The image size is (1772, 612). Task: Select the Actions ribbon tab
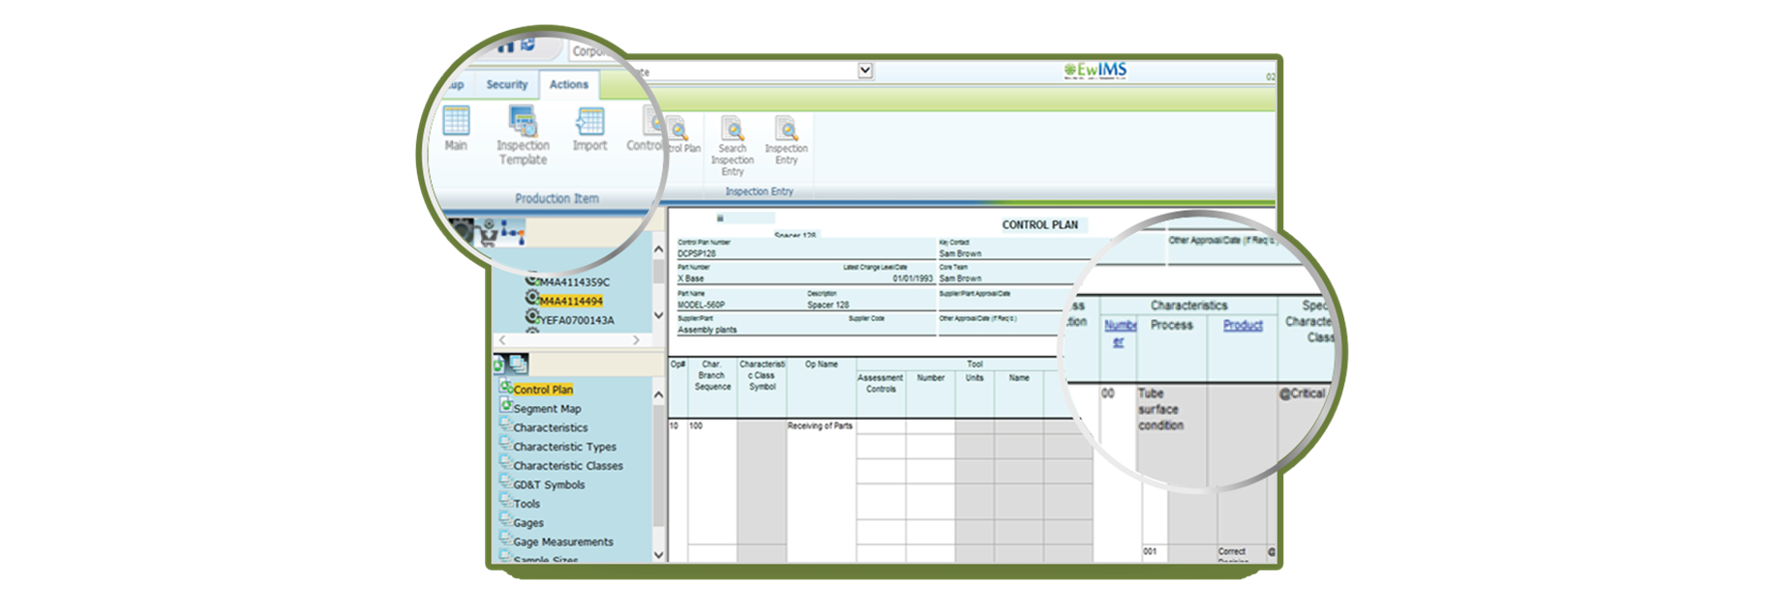pos(569,85)
